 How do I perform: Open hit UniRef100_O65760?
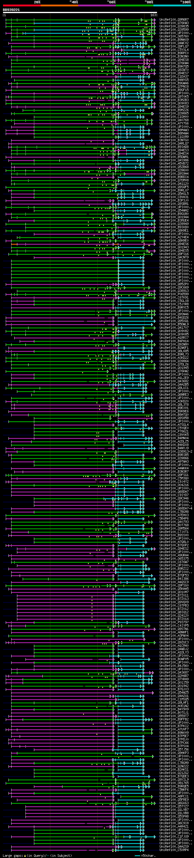174,36
